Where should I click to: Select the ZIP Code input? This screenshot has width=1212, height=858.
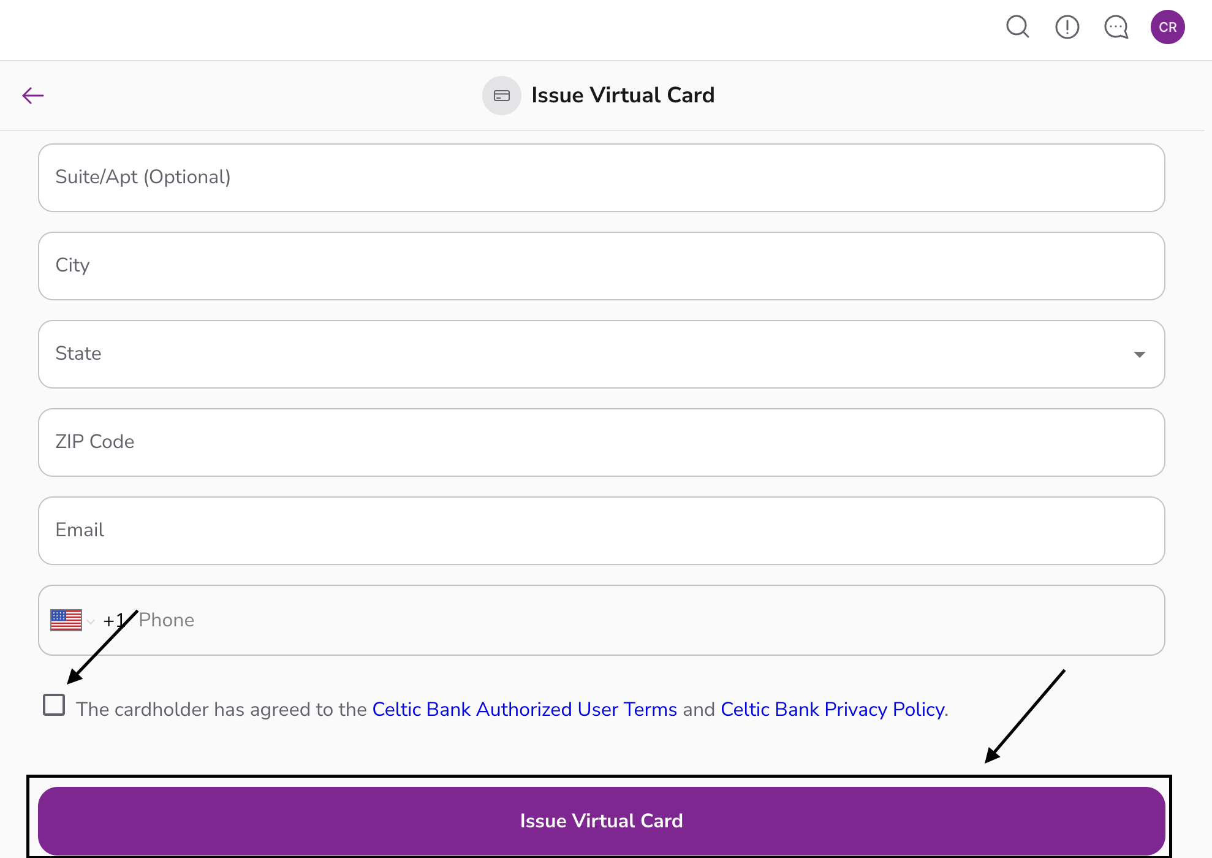click(x=600, y=442)
